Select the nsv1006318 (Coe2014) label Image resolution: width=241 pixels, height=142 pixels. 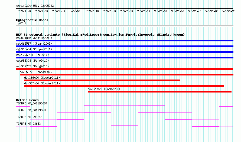tap(32, 55)
